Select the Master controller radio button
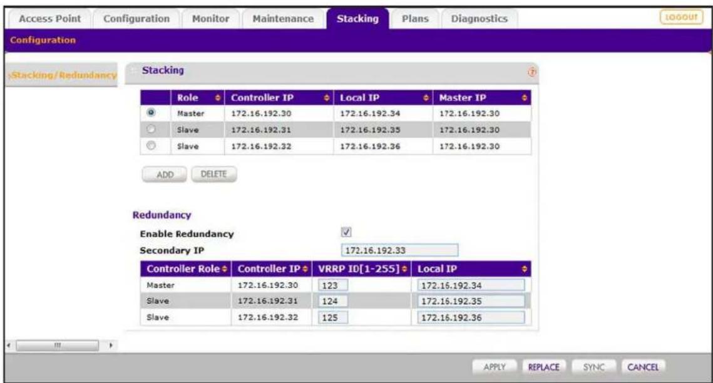 [151, 112]
